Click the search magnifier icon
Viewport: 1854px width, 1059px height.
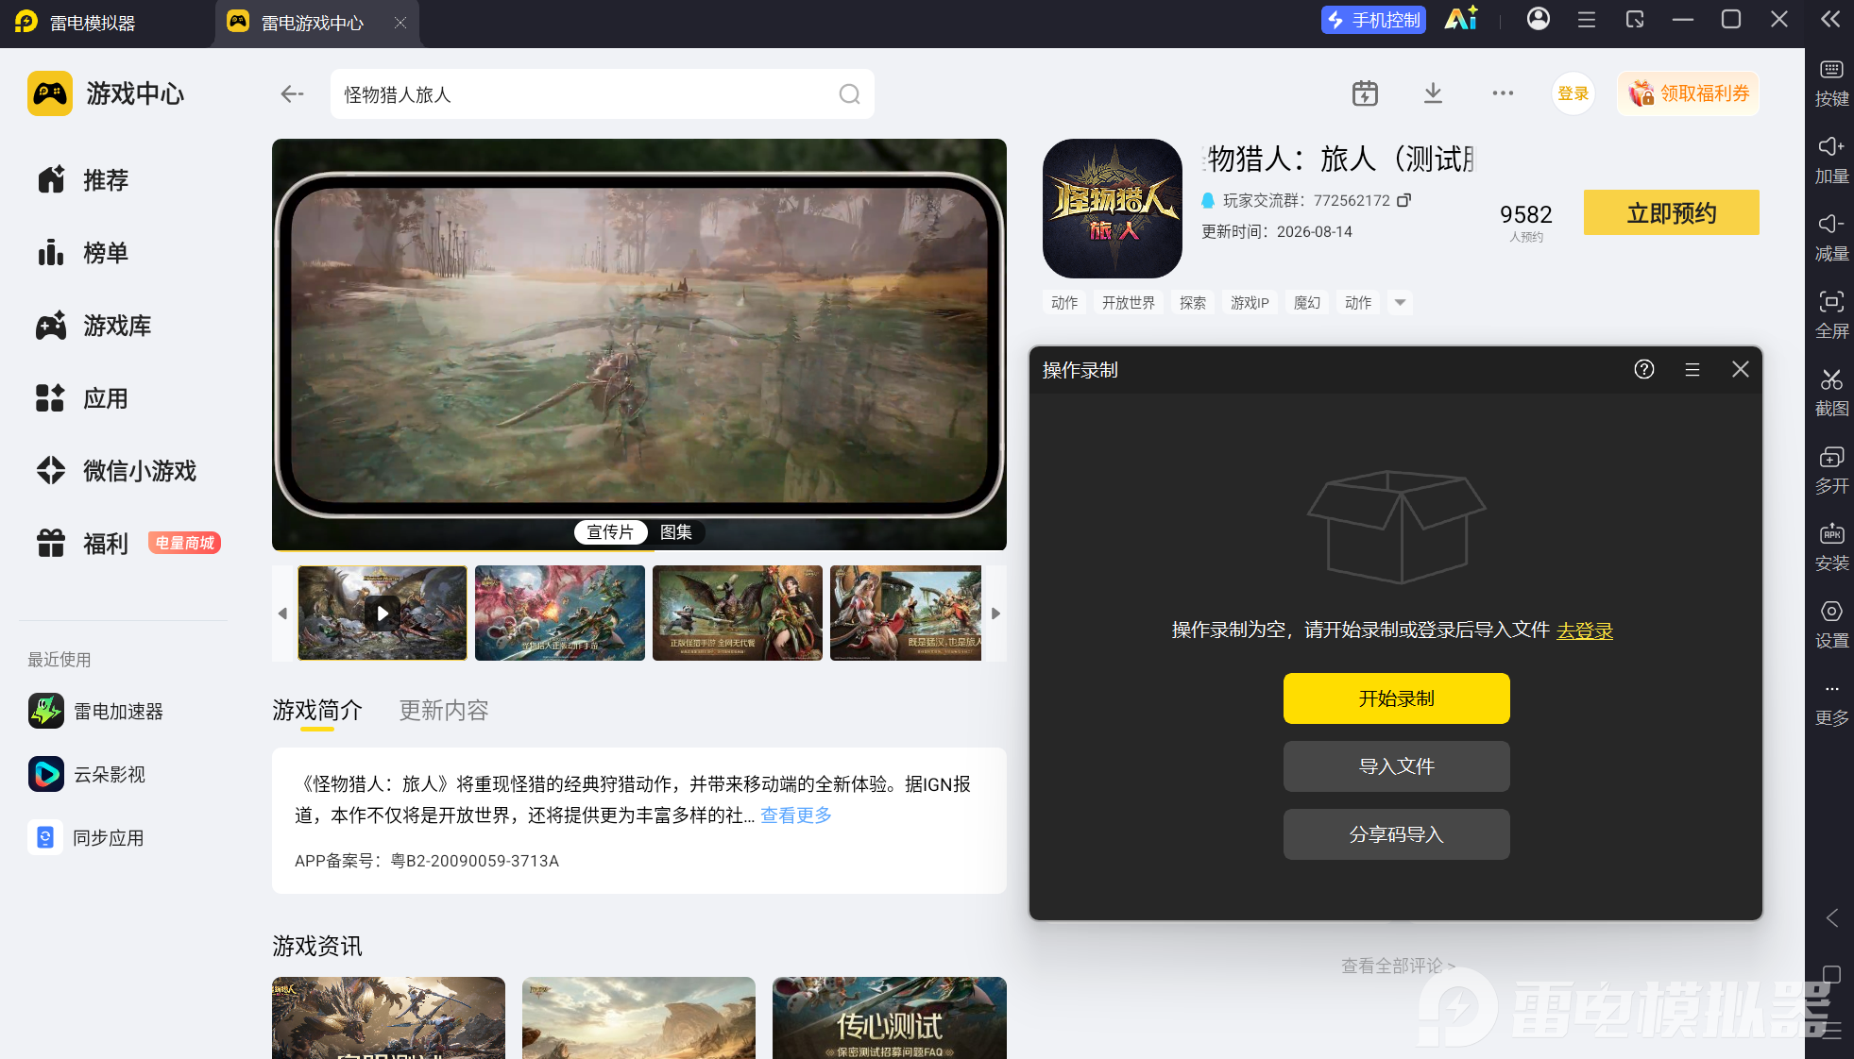(849, 94)
